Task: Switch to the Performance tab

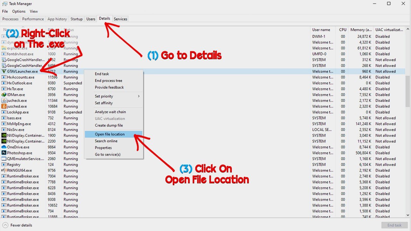Action: (x=33, y=19)
